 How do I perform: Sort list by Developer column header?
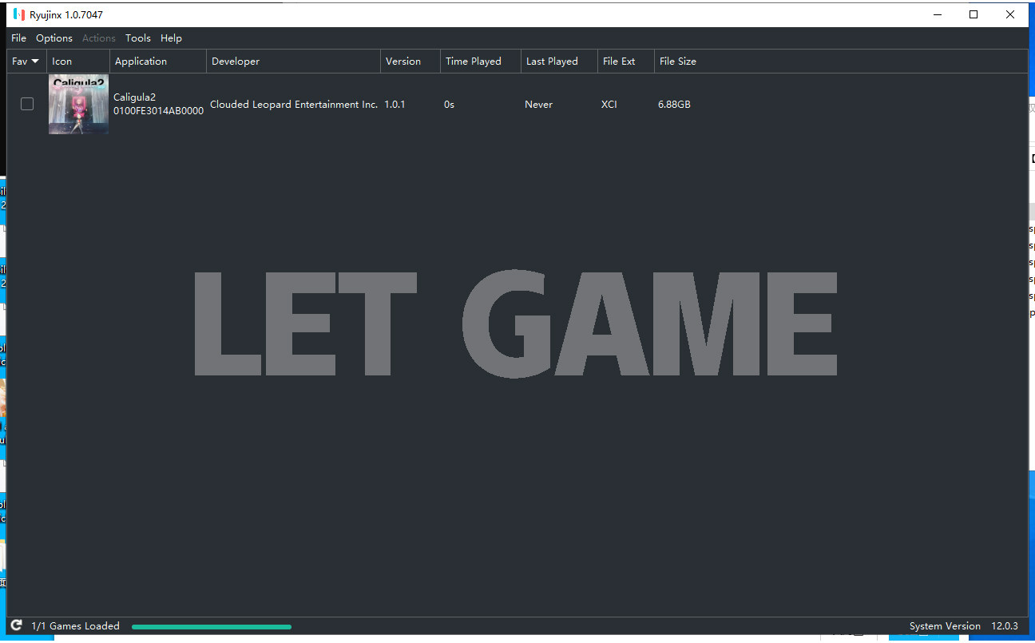pyautogui.click(x=236, y=62)
